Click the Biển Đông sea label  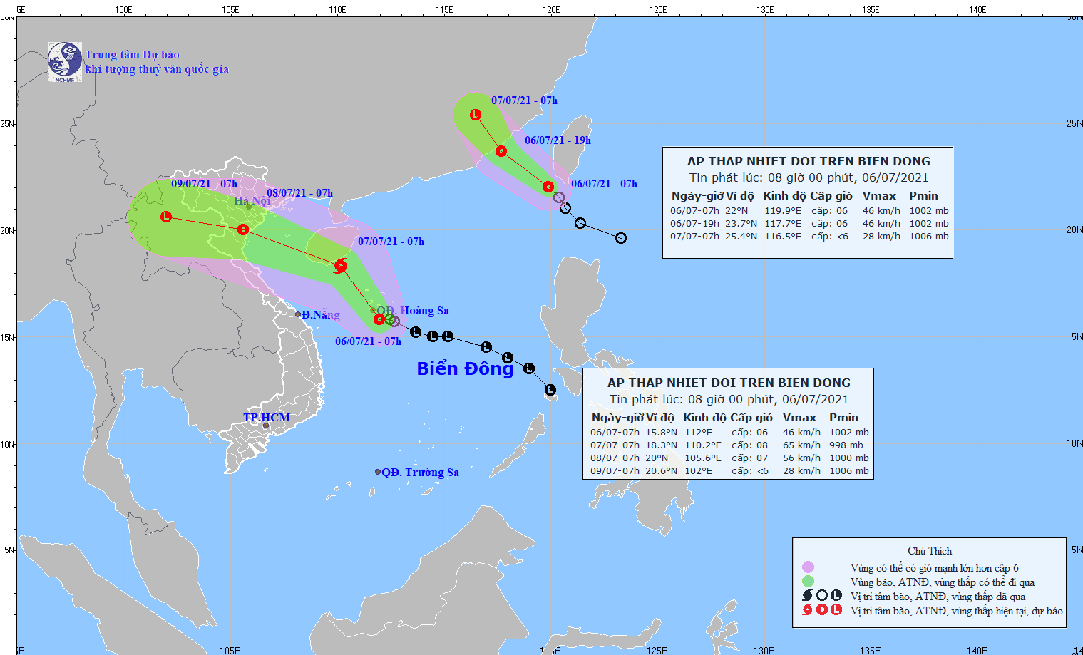[465, 368]
